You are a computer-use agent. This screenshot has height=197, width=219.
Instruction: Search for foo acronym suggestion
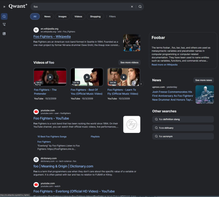click(x=183, y=136)
